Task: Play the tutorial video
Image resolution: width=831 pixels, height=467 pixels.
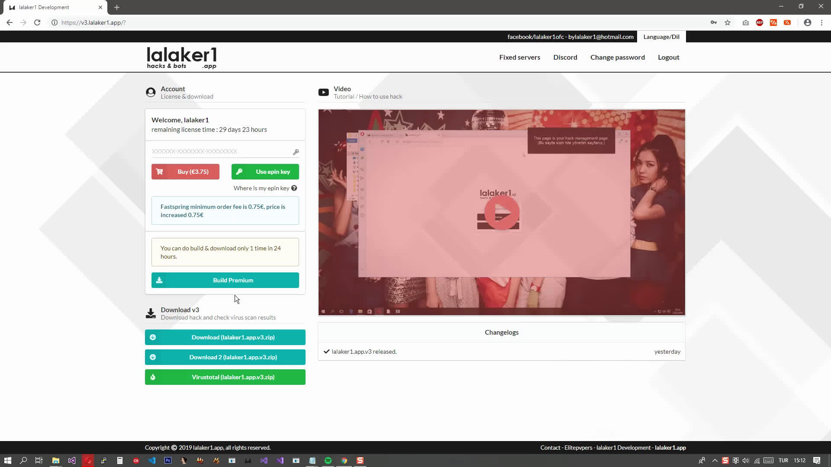Action: 502,212
